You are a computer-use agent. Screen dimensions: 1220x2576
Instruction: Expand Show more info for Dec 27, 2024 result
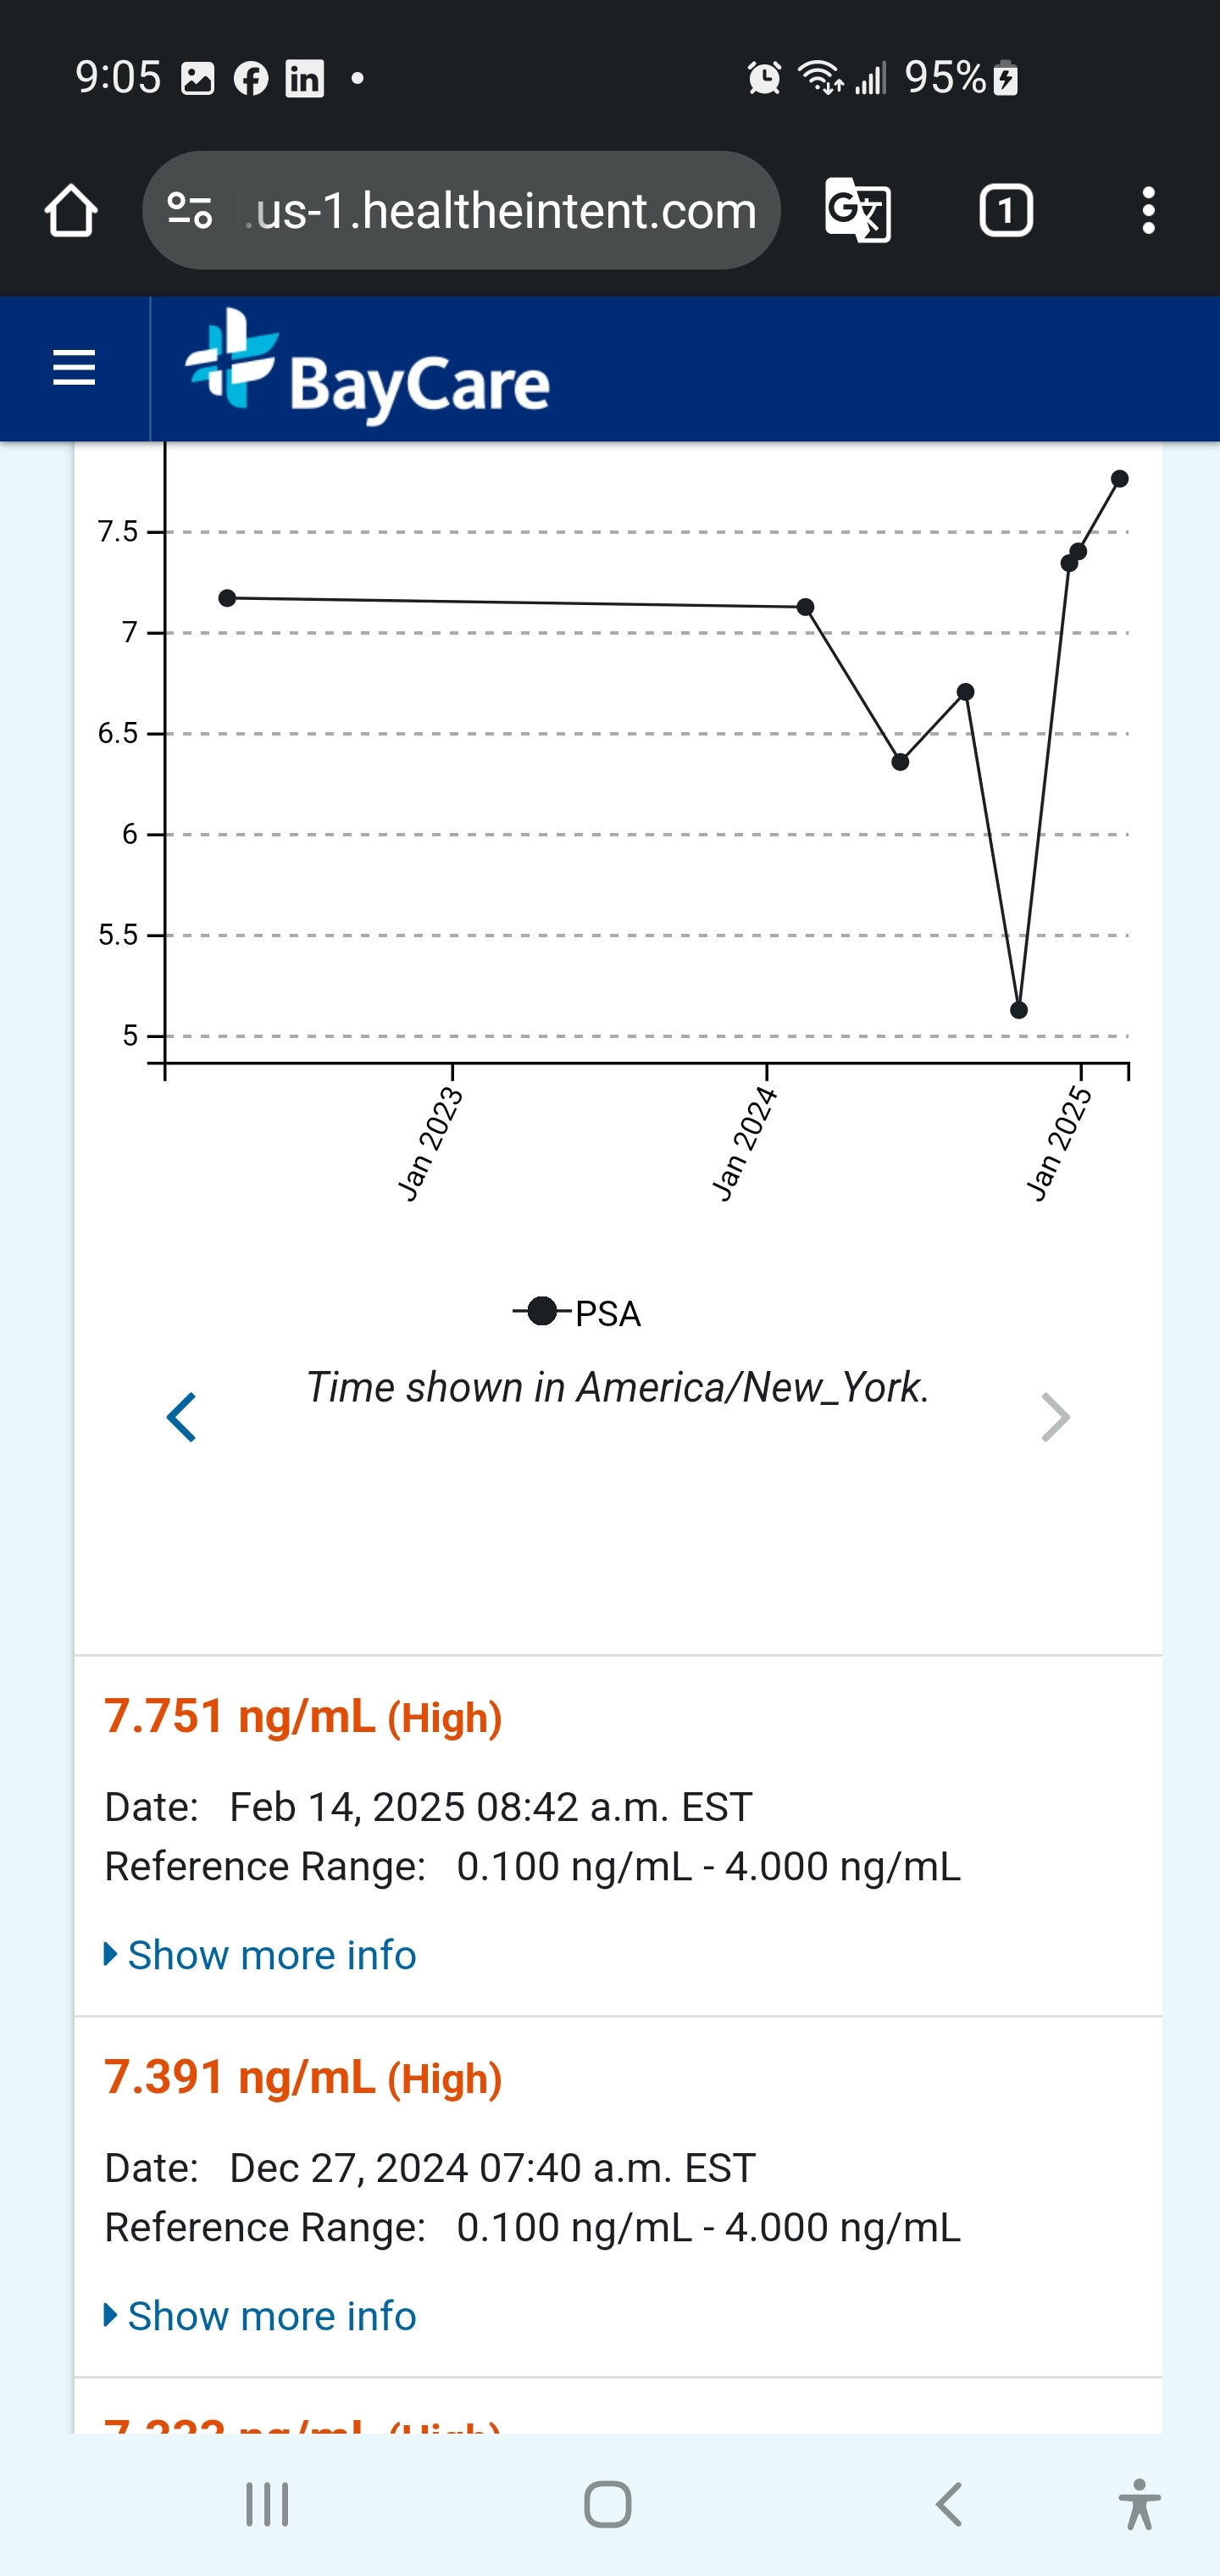(x=260, y=2315)
